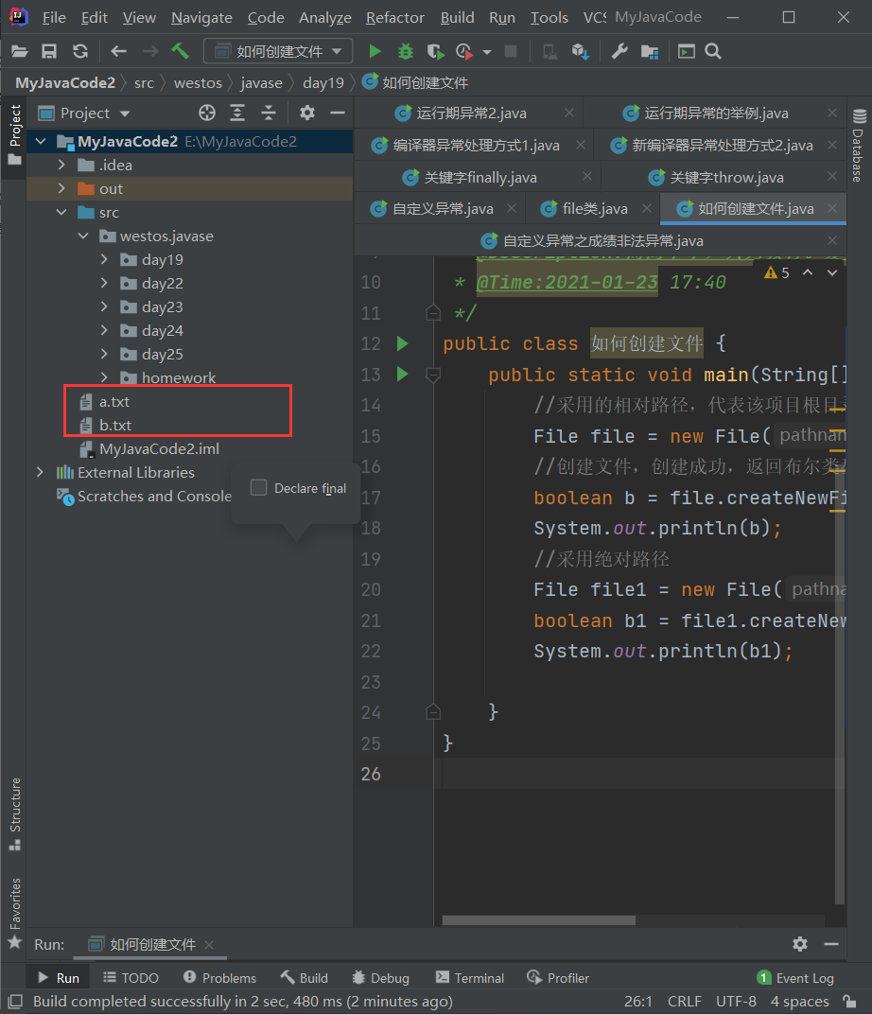
Task: Click day19 in the breadcrumb bar
Action: pos(323,83)
